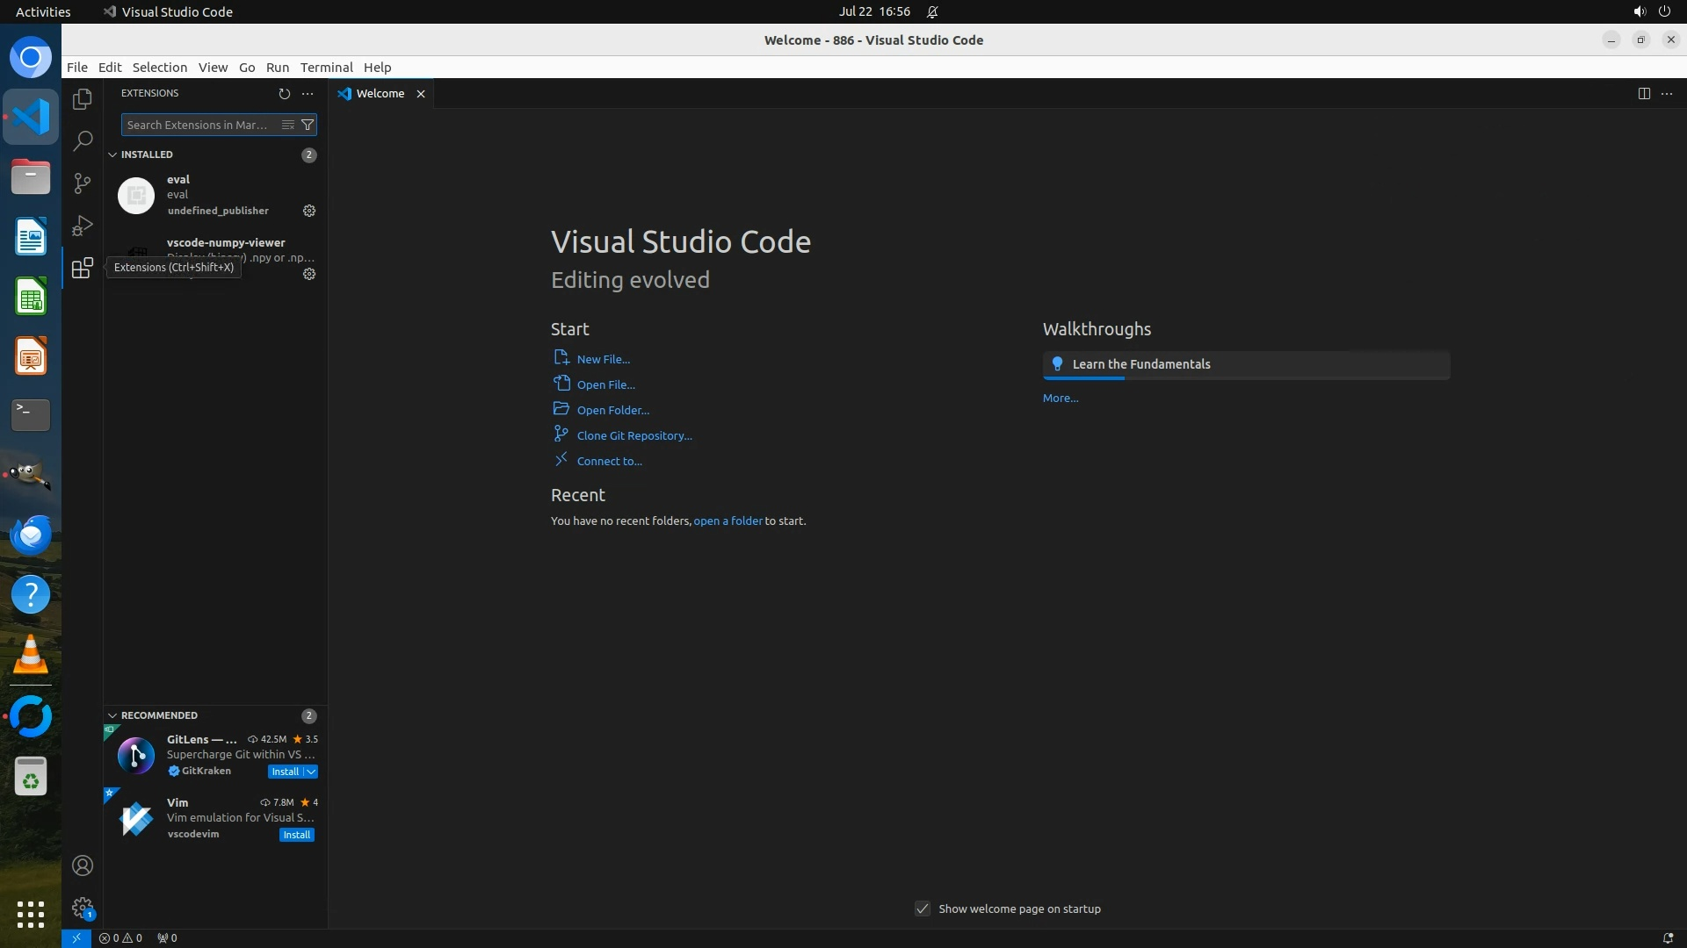The height and width of the screenshot is (948, 1687).
Task: Click in Search Extensions input field
Action: pyautogui.click(x=198, y=125)
